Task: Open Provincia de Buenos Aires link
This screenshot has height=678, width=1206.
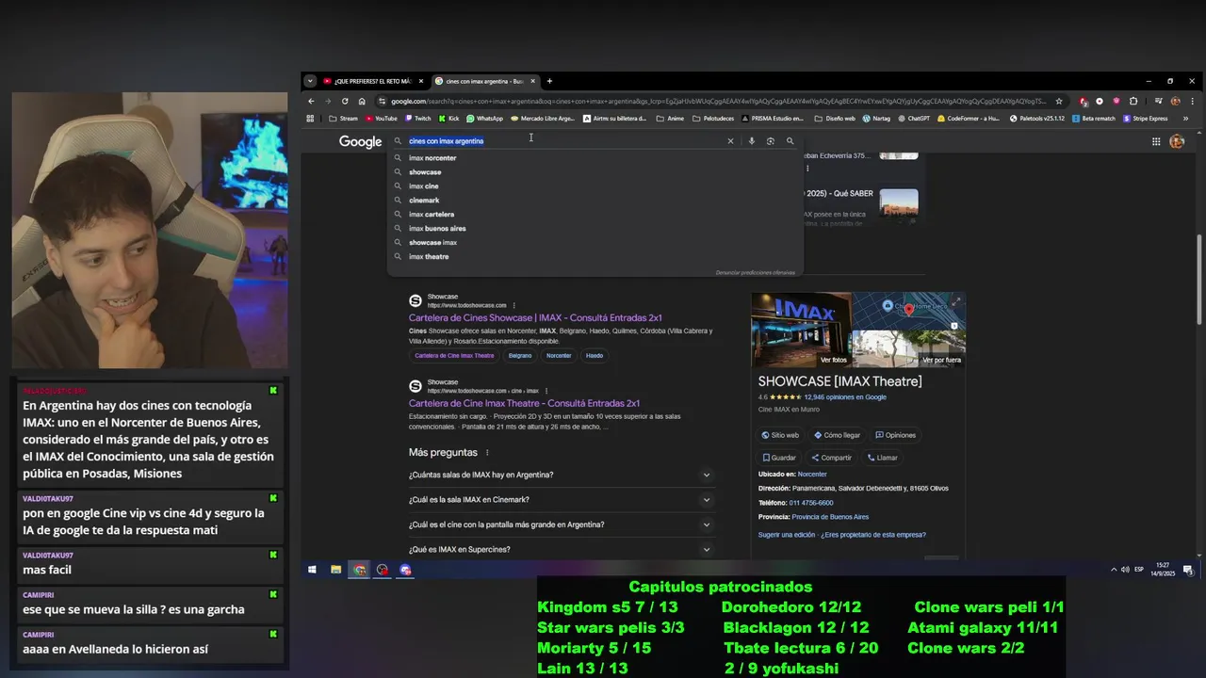Action: pyautogui.click(x=830, y=517)
